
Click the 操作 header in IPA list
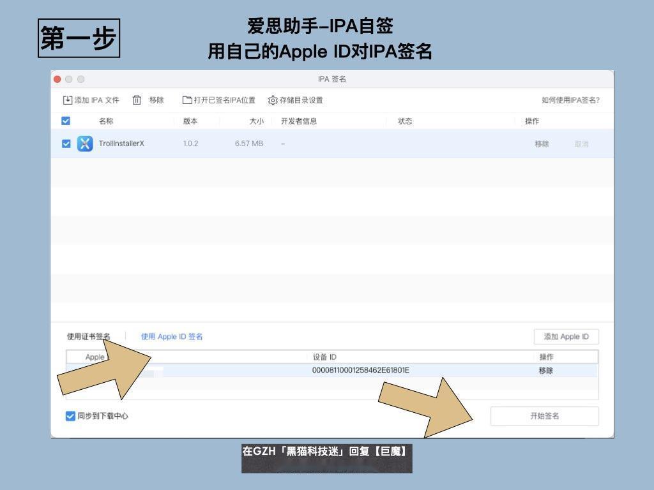point(532,121)
